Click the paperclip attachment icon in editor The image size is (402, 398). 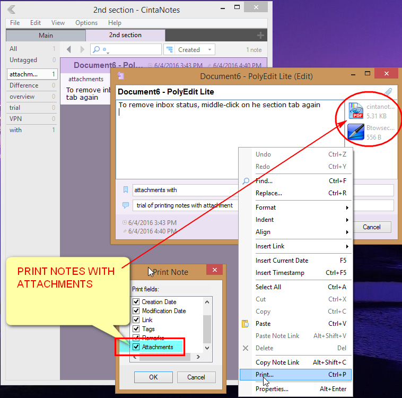(388, 92)
